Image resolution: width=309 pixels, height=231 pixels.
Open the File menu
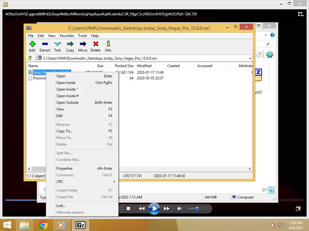click(x=31, y=36)
